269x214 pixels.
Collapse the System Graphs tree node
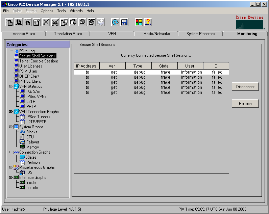pos(10,127)
